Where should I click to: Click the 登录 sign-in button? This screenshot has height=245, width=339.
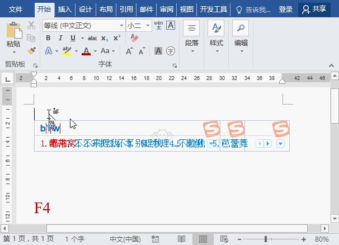point(286,10)
